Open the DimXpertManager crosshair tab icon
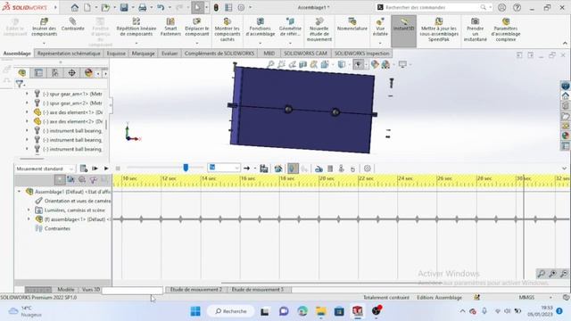The height and width of the screenshot is (321, 571). pyautogui.click(x=71, y=73)
